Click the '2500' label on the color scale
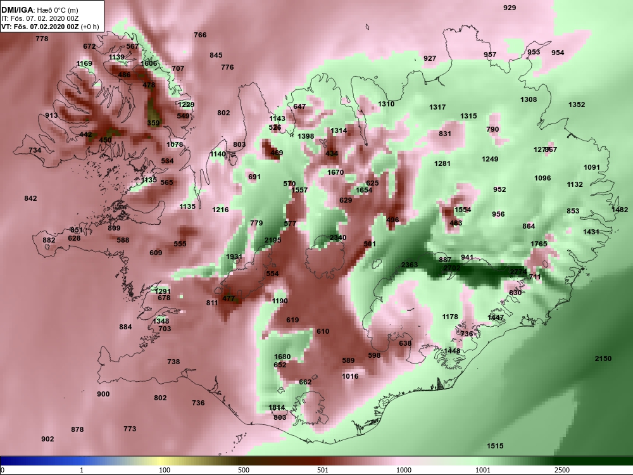The height and width of the screenshot is (475, 633). click(562, 470)
